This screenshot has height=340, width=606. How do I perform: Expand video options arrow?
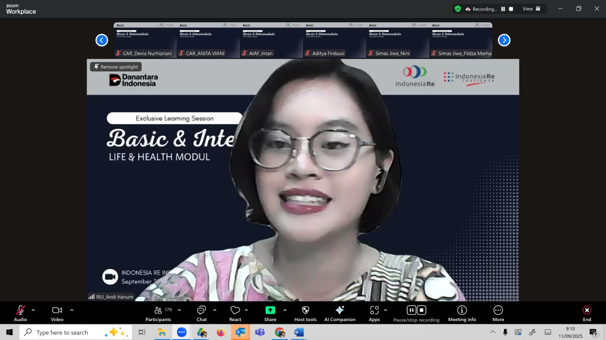click(72, 310)
